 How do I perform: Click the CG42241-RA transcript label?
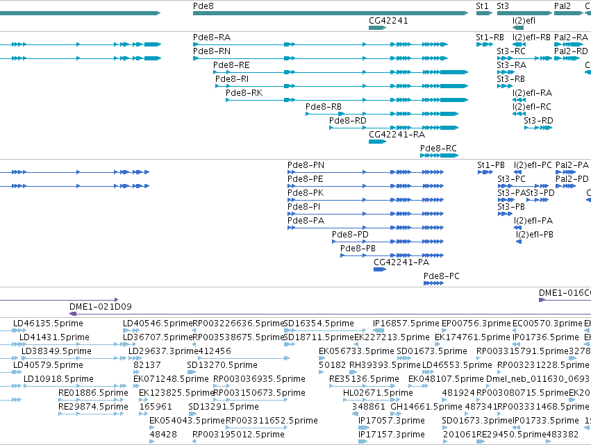pyautogui.click(x=397, y=135)
